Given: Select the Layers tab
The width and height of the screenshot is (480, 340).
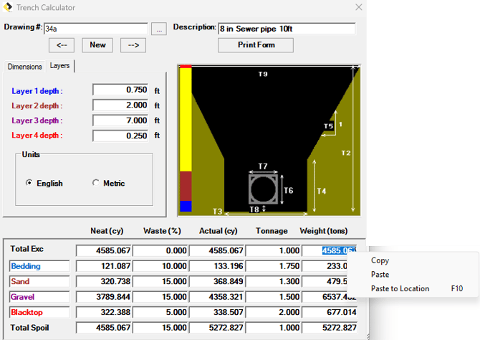Looking at the screenshot, I should click(59, 65).
